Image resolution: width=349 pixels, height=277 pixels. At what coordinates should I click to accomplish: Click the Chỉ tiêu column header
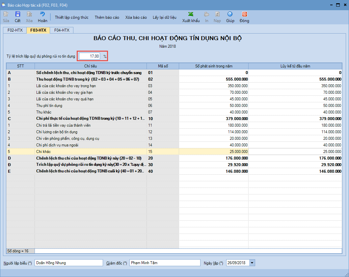pos(91,66)
